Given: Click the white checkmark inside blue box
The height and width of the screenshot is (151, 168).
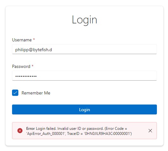Looking at the screenshot, I should [x=15, y=93].
